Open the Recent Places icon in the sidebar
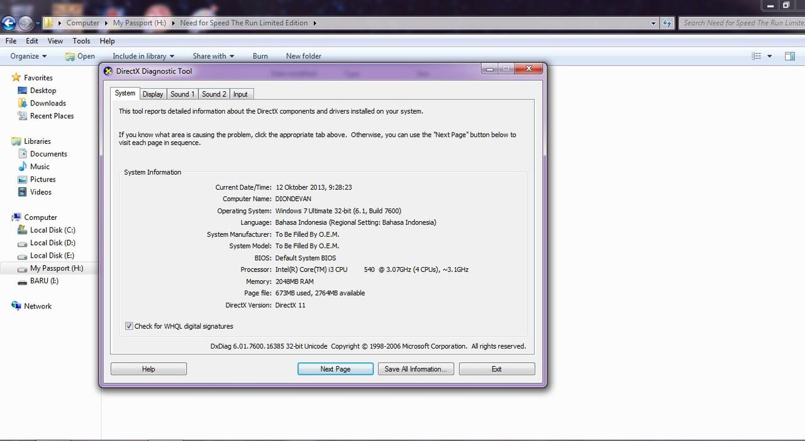This screenshot has height=441, width=805. (23, 116)
